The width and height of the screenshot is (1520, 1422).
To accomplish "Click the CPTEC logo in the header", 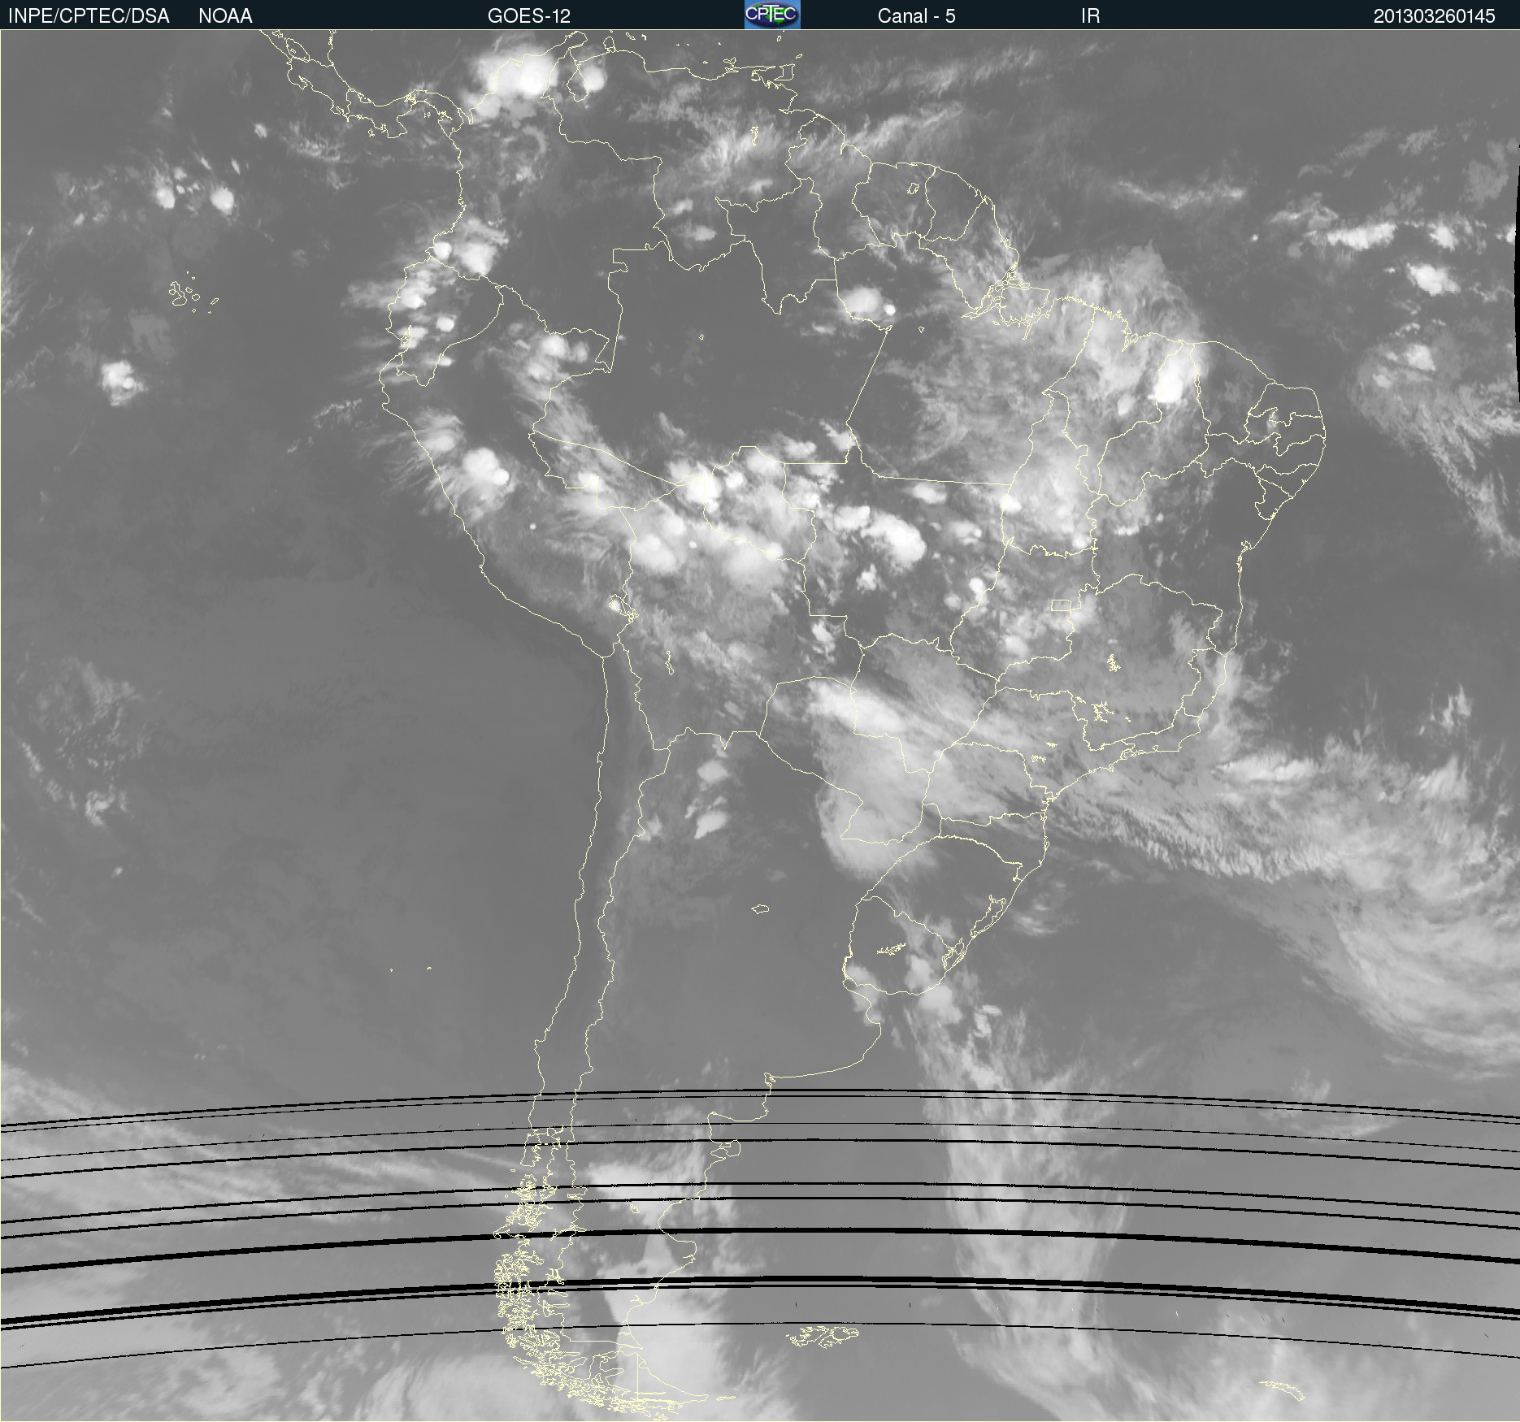I will (772, 15).
